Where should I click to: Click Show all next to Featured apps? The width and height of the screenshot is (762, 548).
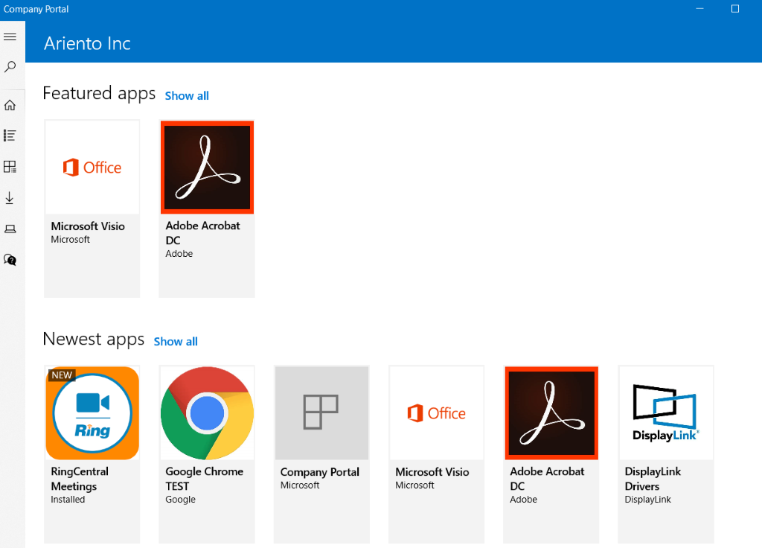click(187, 96)
